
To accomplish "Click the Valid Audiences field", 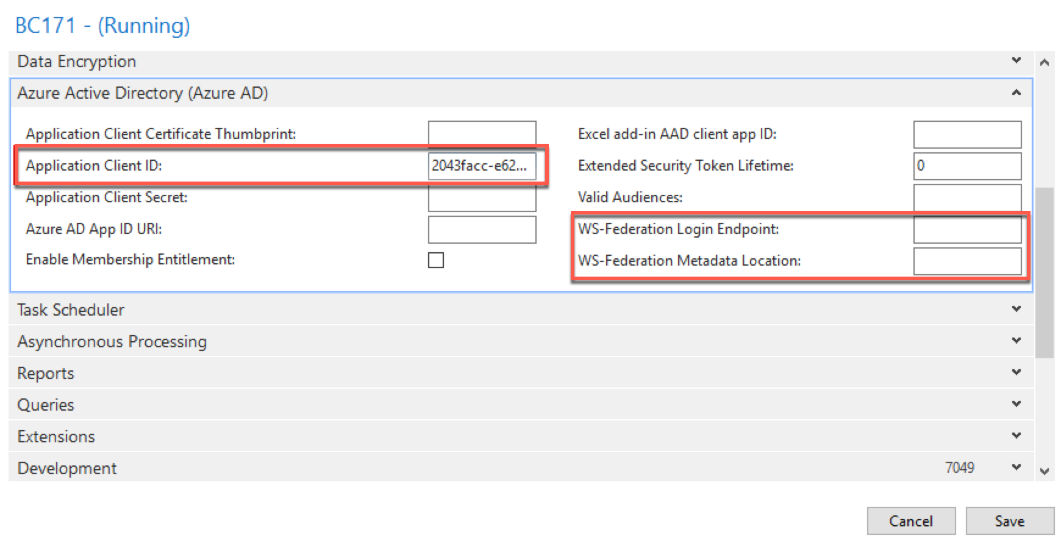I will pos(967,197).
